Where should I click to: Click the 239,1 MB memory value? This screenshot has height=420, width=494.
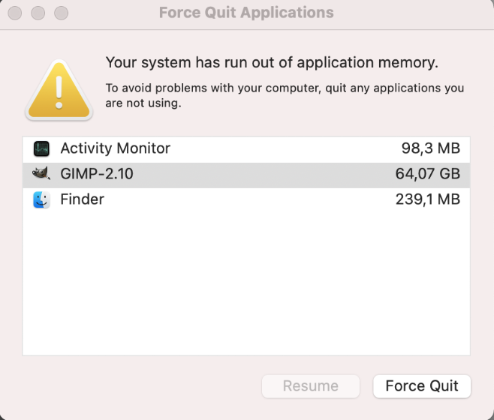(x=427, y=199)
